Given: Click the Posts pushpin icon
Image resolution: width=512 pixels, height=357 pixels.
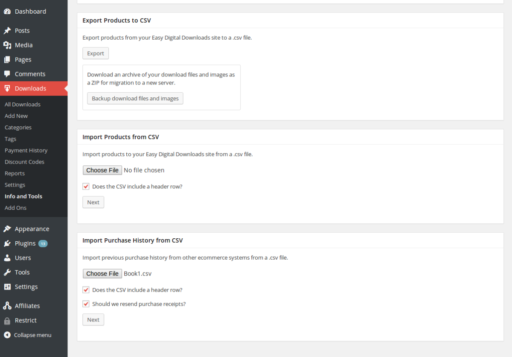Looking at the screenshot, I should [x=7, y=31].
